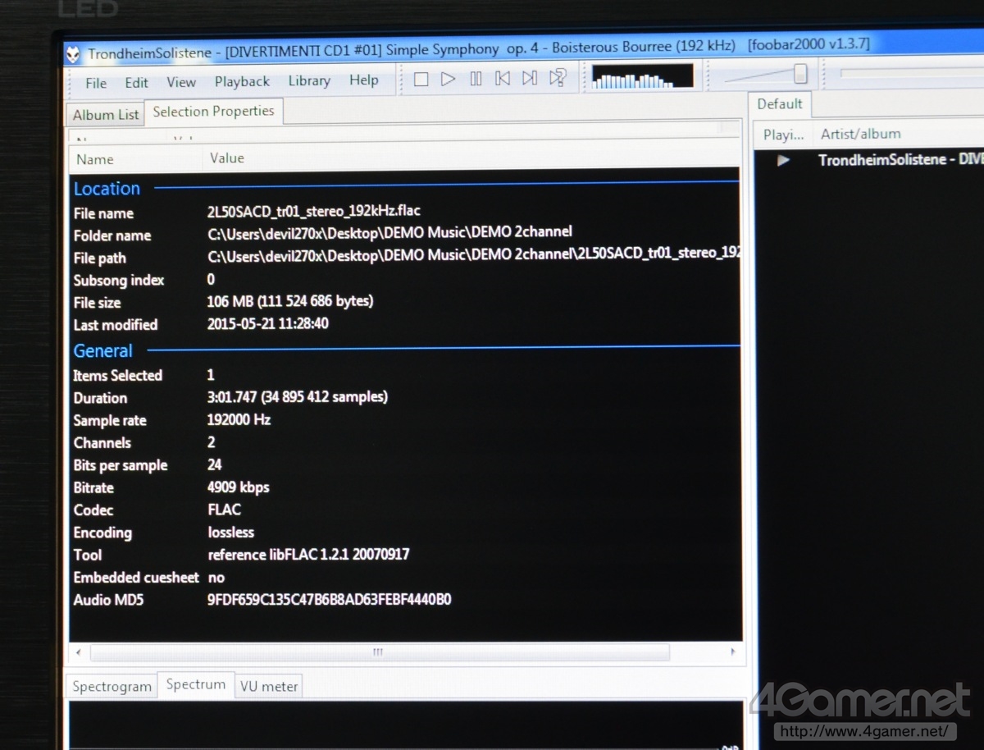Click the Location section heading
This screenshot has width=984, height=750.
pos(107,189)
